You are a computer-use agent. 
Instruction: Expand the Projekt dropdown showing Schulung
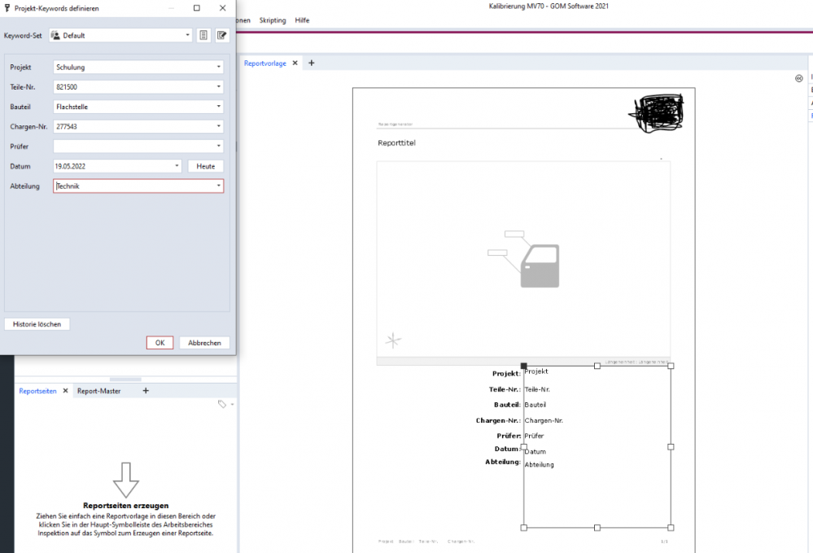pos(218,68)
